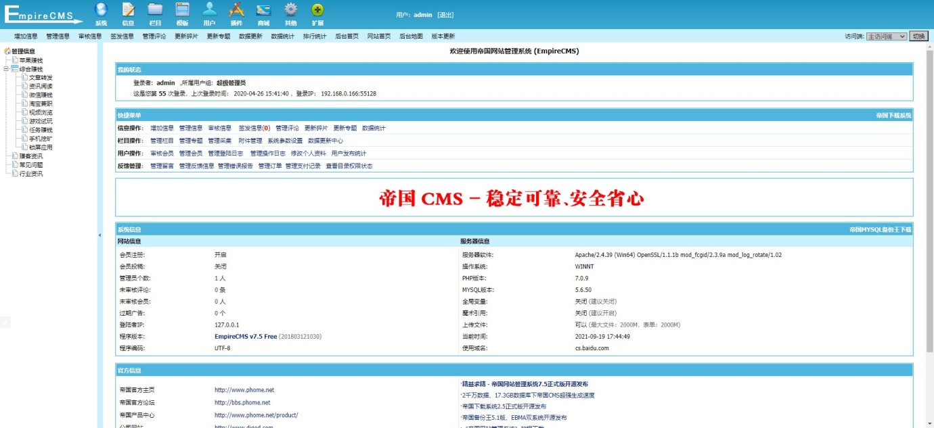Image resolution: width=934 pixels, height=428 pixels.
Task: Open the 模板 window icon menu
Action: click(182, 14)
